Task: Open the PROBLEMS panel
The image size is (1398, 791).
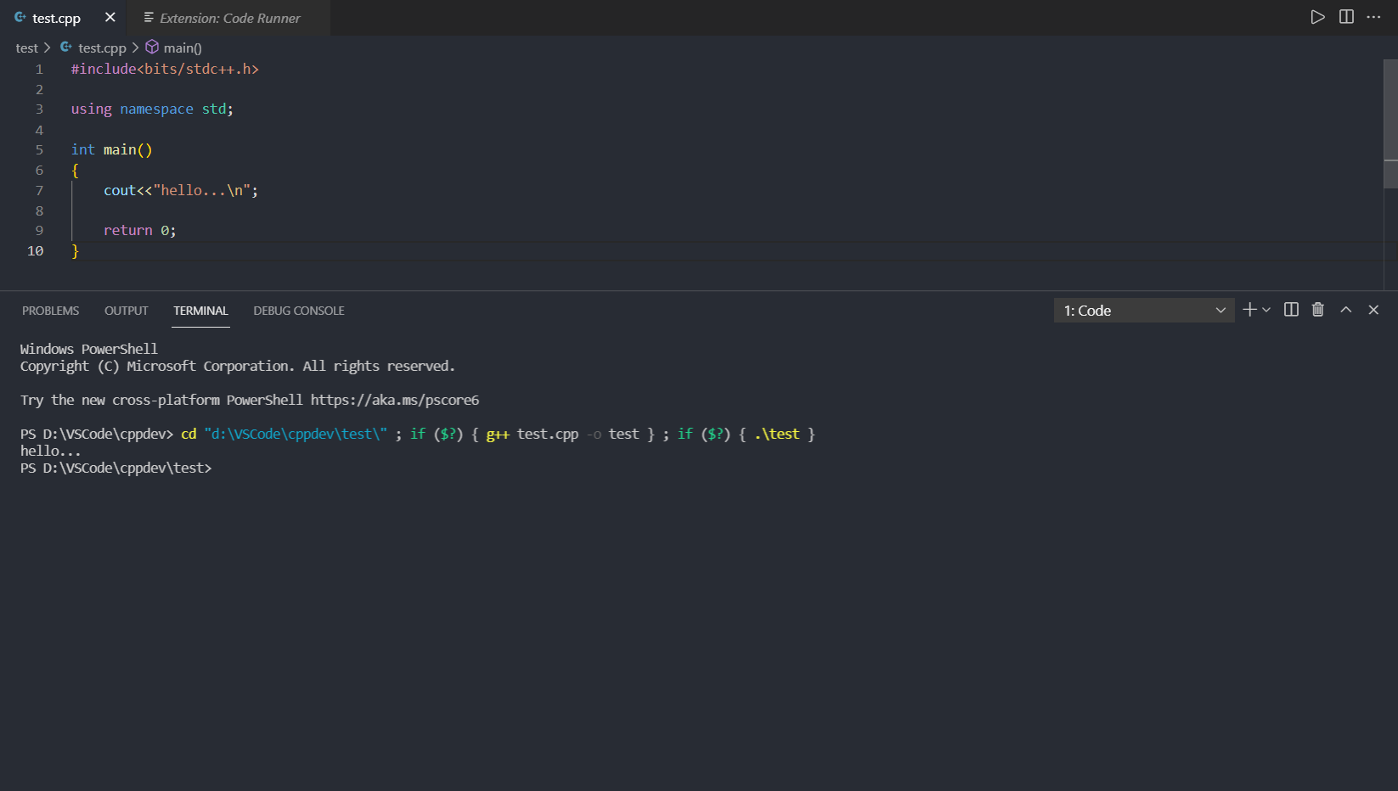Action: 50,311
